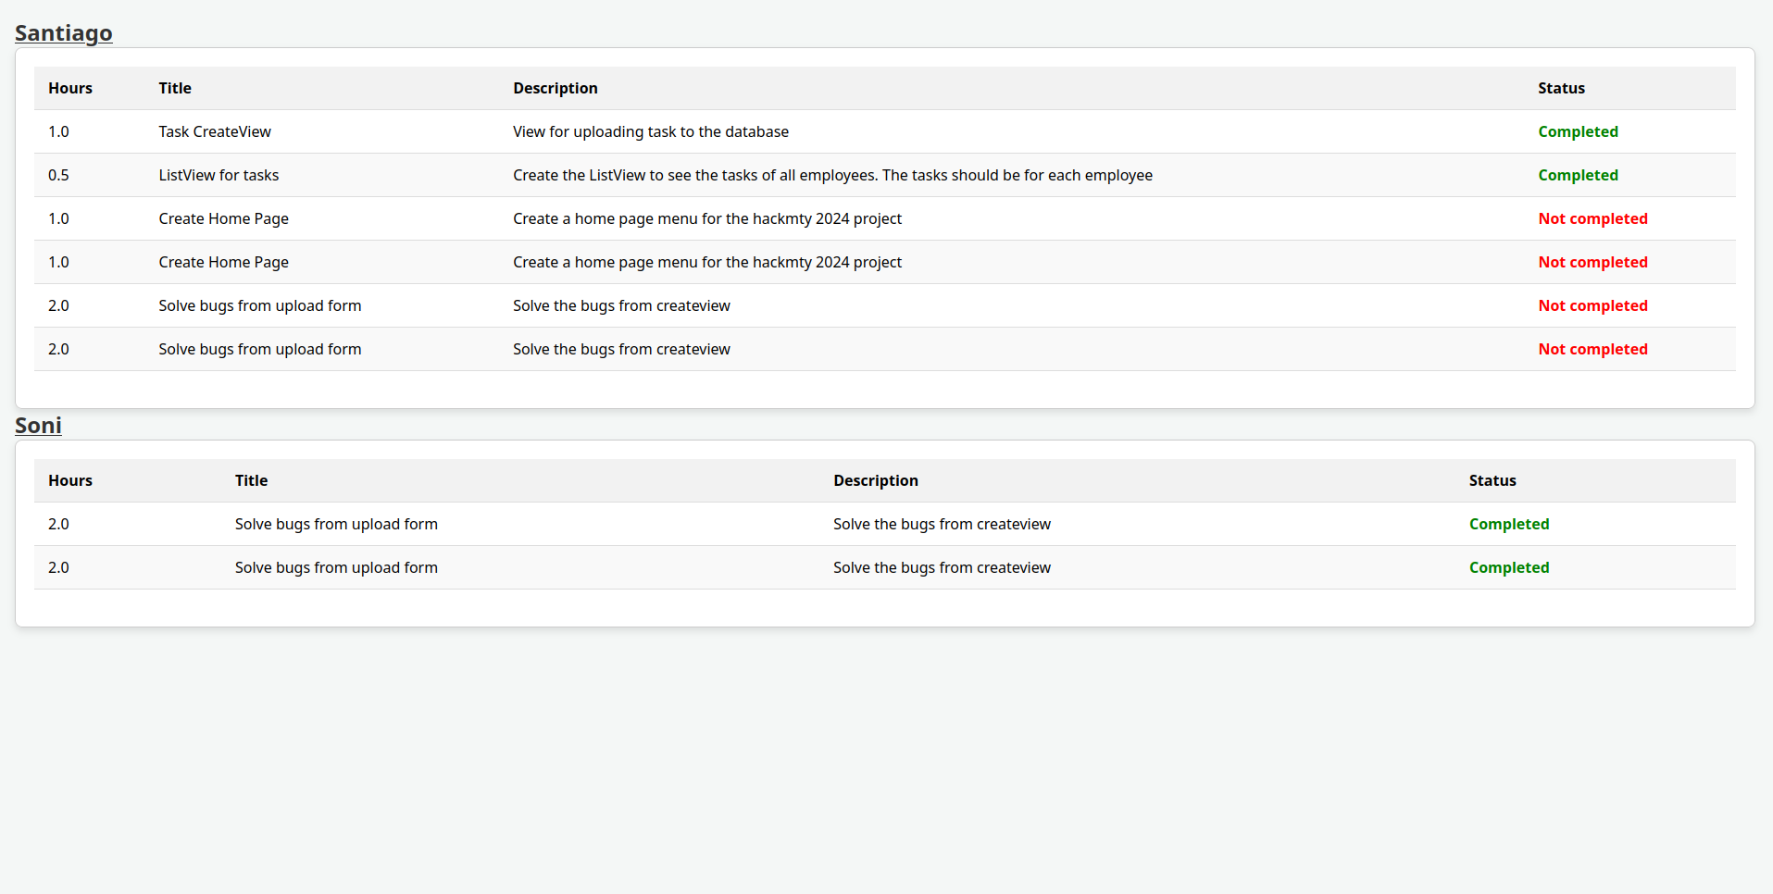Open the Santiago heading link

63,33
